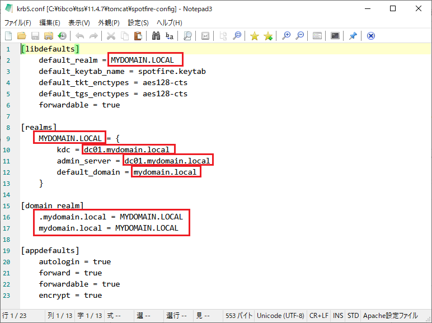
Task: Undo the last edit
Action: point(80,36)
